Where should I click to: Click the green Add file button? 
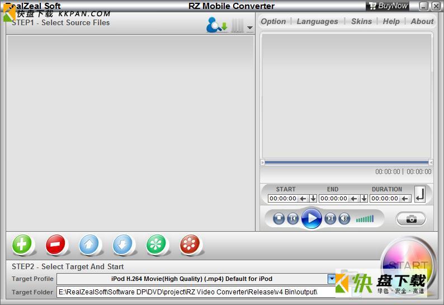[22, 244]
